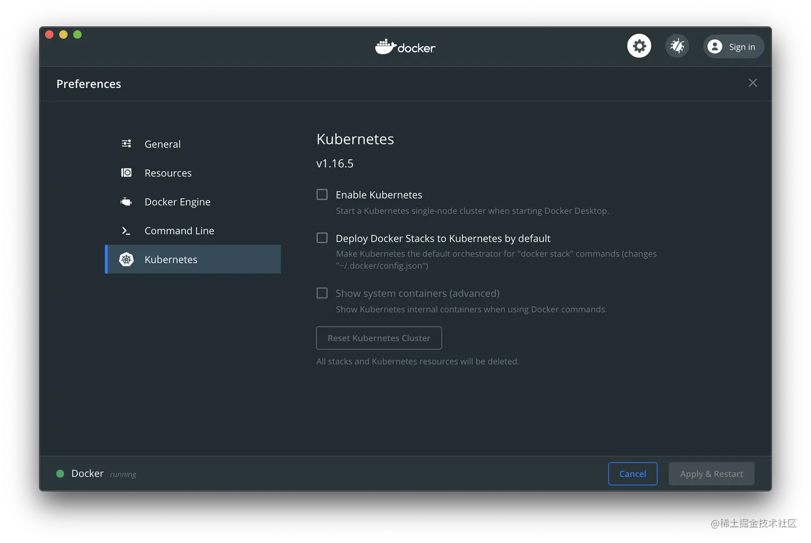Viewport: 811px width, 543px height.
Task: Click Reset Kubernetes Cluster button
Action: 379,338
